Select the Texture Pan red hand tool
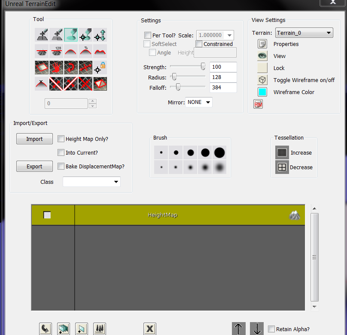The image size is (347, 335). pos(56,67)
